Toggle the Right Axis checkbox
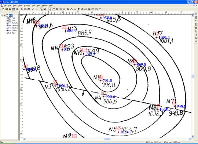This screenshot has width=198, height=144. pos(8,23)
